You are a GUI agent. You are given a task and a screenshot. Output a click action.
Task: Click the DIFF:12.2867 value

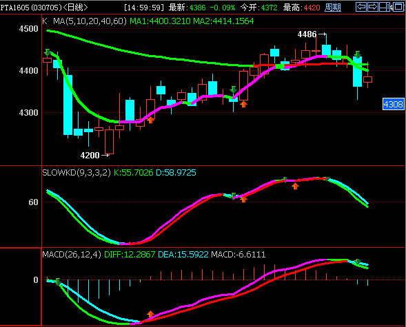click(x=130, y=255)
